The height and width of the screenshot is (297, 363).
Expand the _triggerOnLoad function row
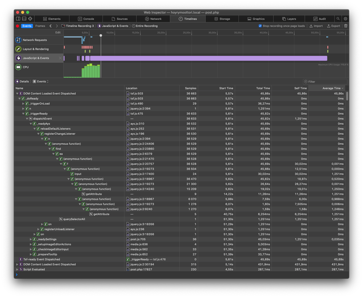pos(23,104)
